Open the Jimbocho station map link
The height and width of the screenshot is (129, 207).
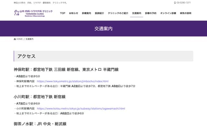pos(72,81)
